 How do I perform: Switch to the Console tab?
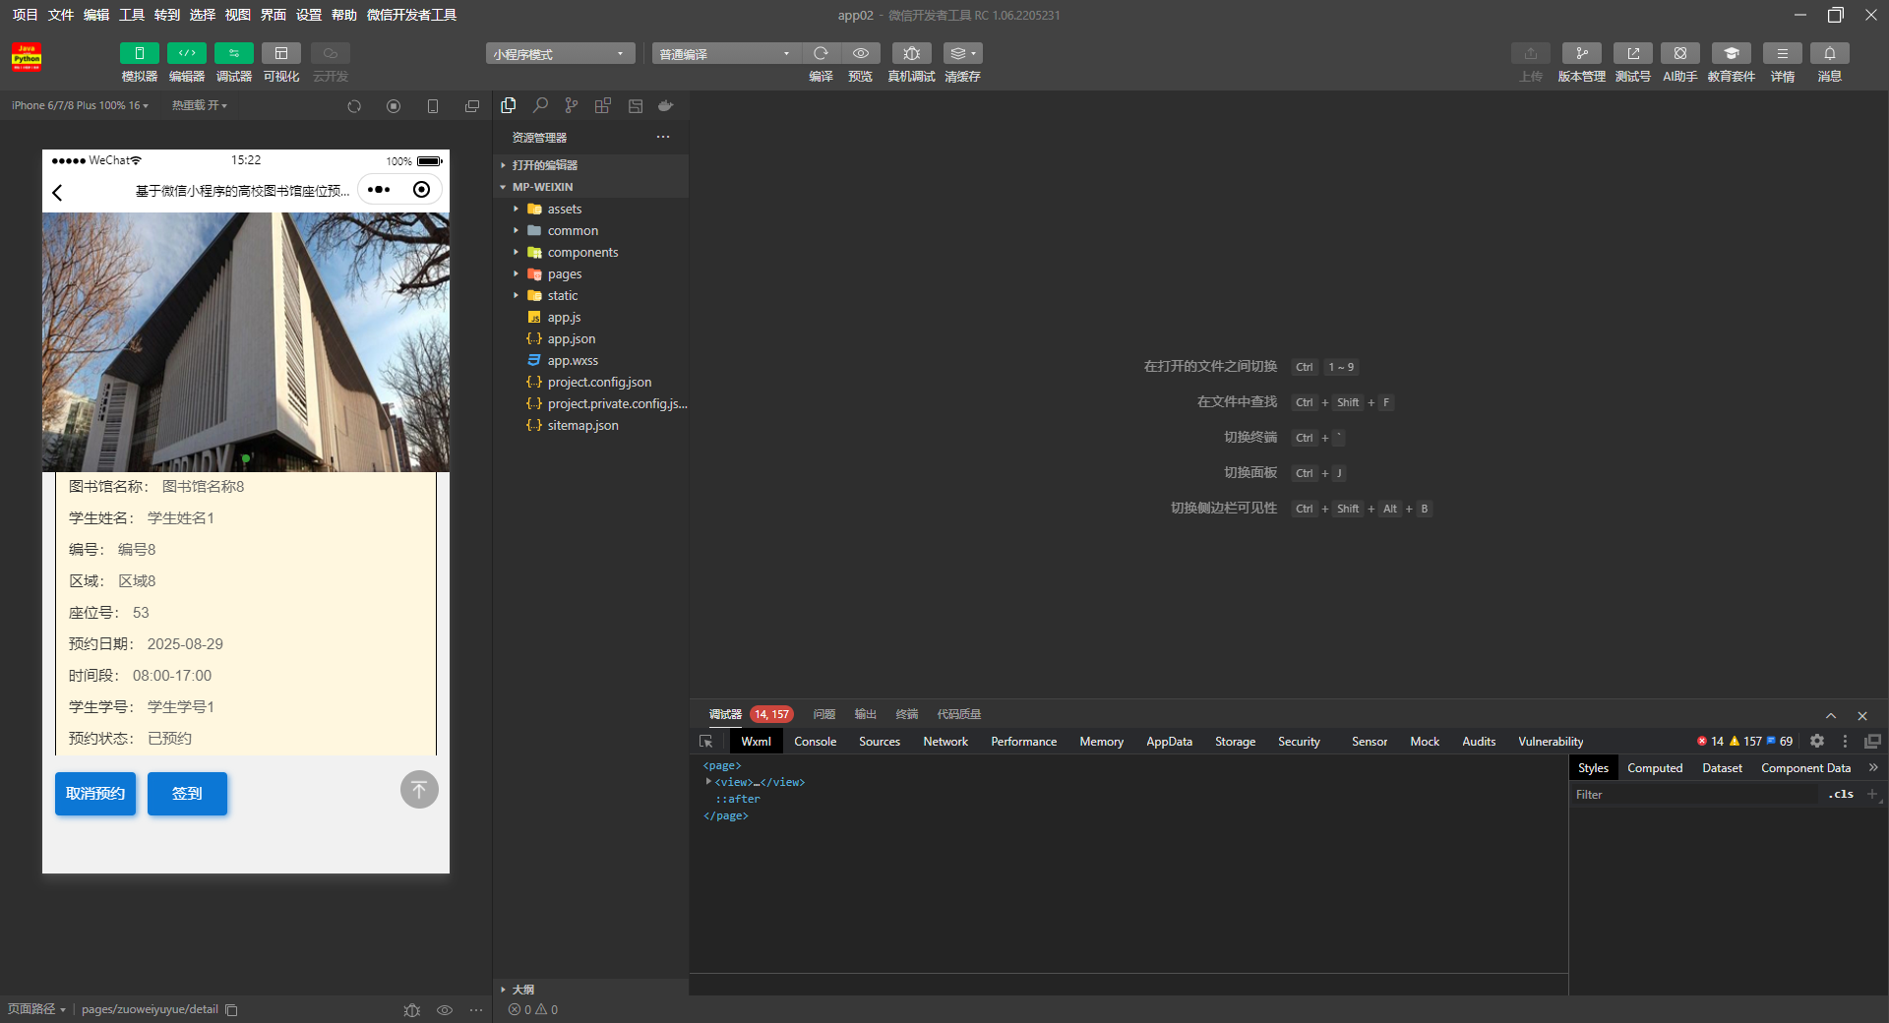(x=815, y=742)
